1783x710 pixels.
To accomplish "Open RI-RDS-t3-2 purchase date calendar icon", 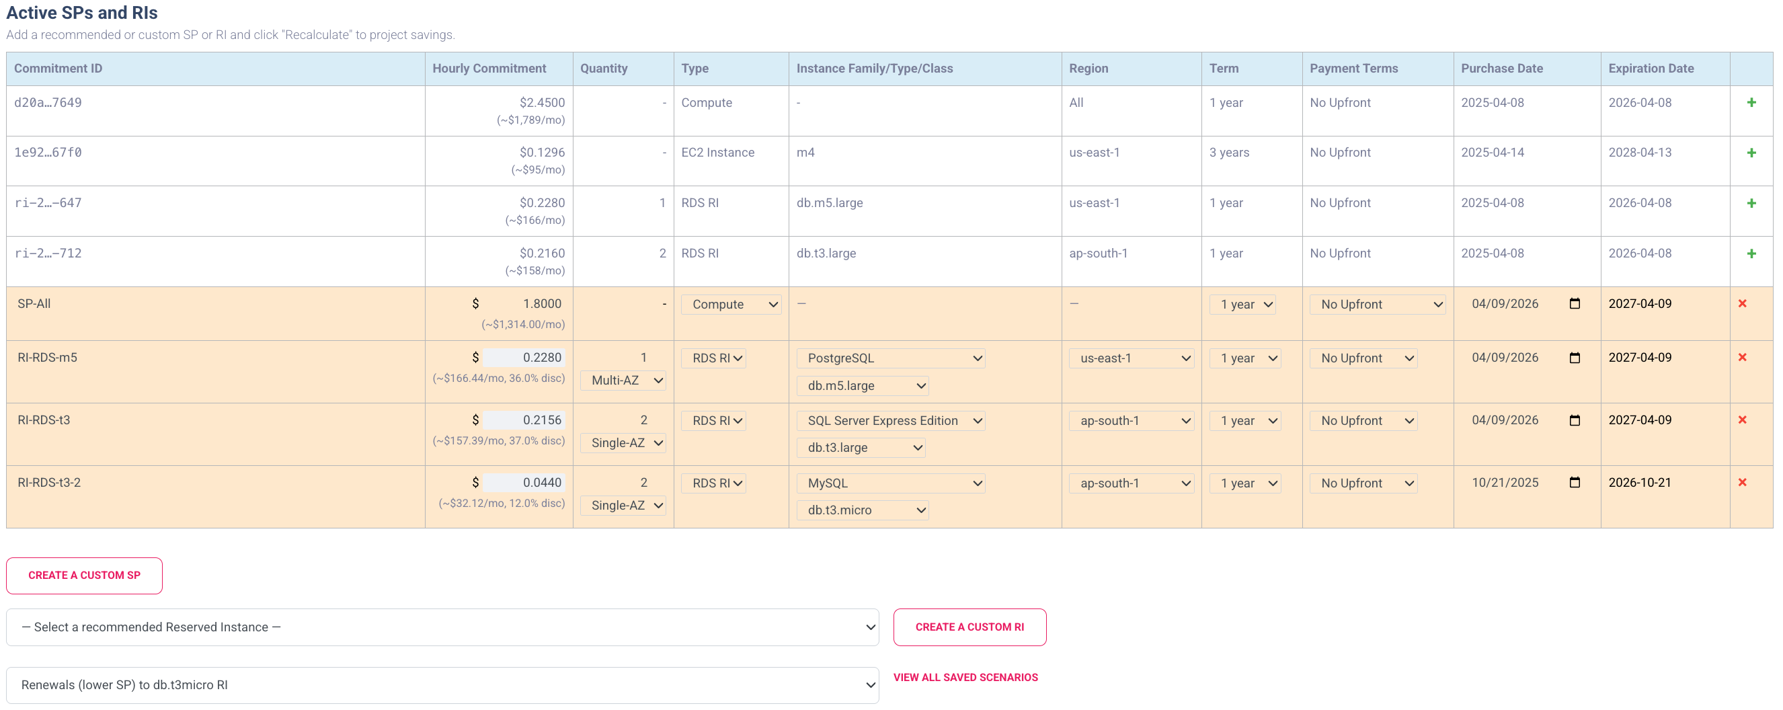I will (1575, 482).
